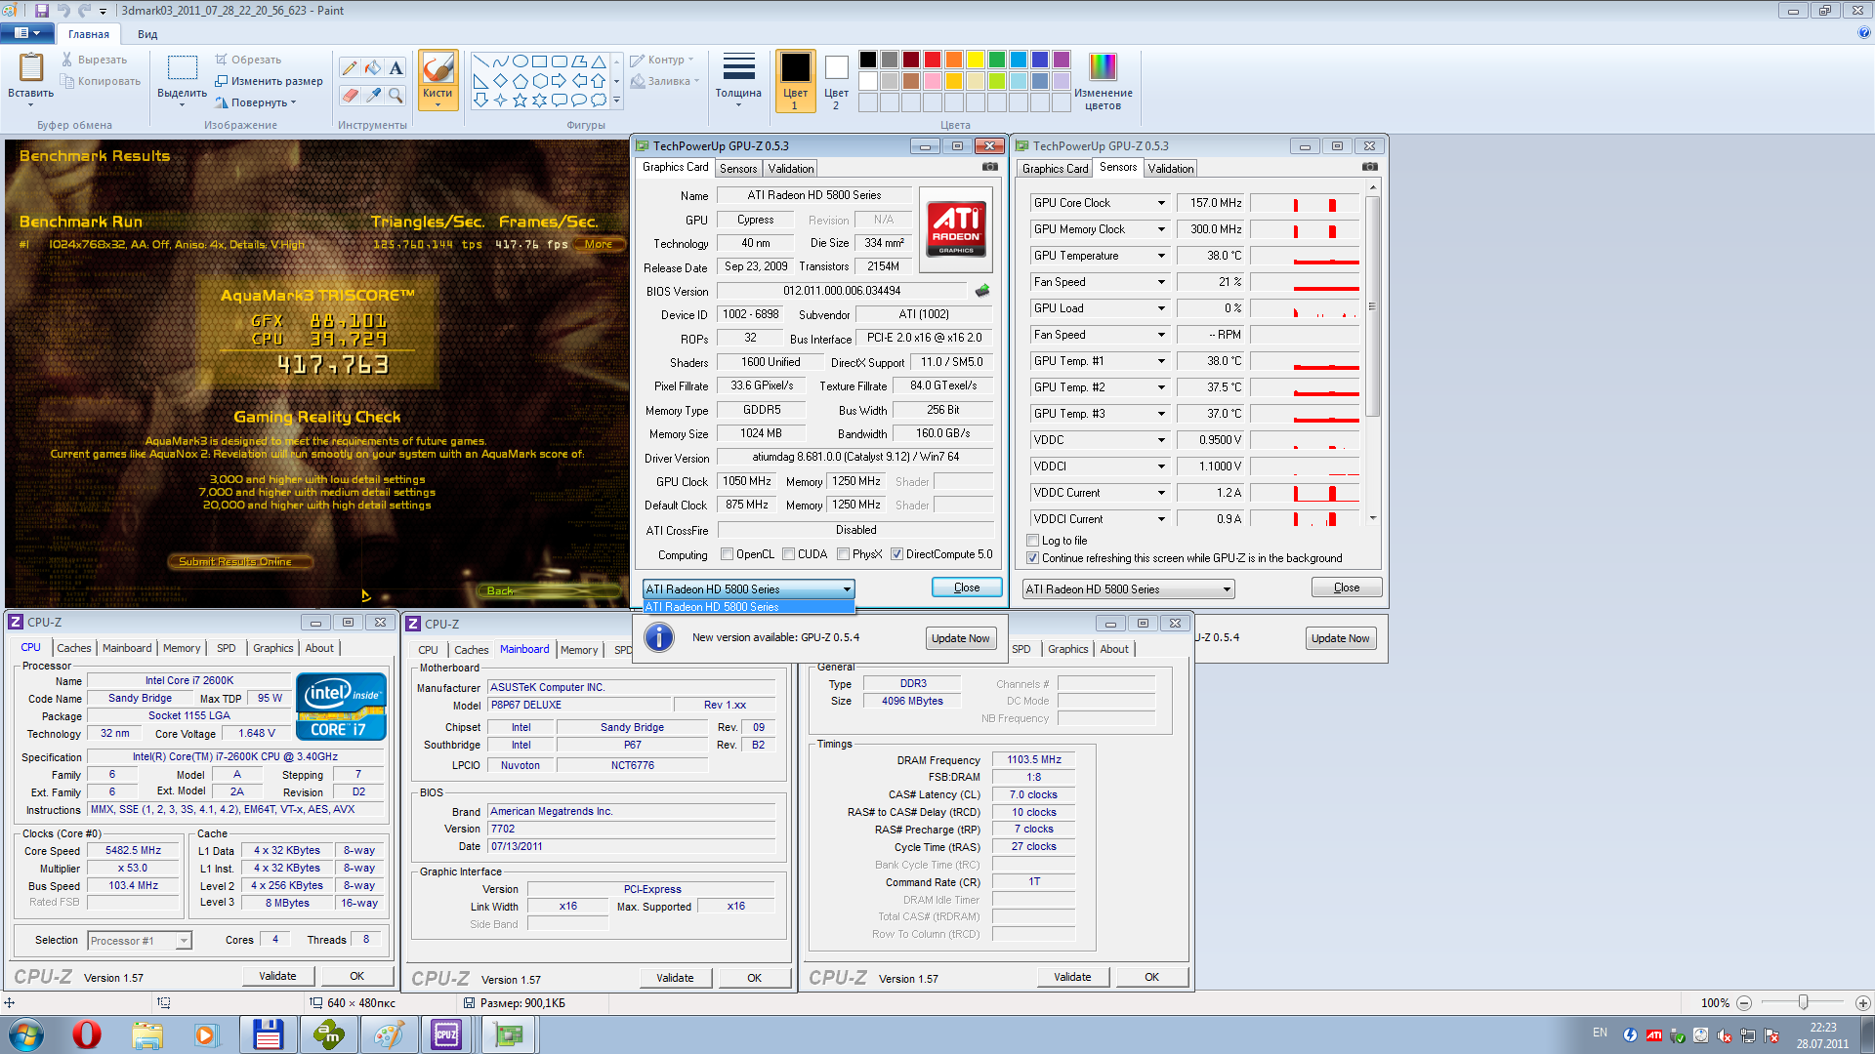Open the Opera browser on the taskbar
This screenshot has width=1875, height=1054.
coord(87,1034)
